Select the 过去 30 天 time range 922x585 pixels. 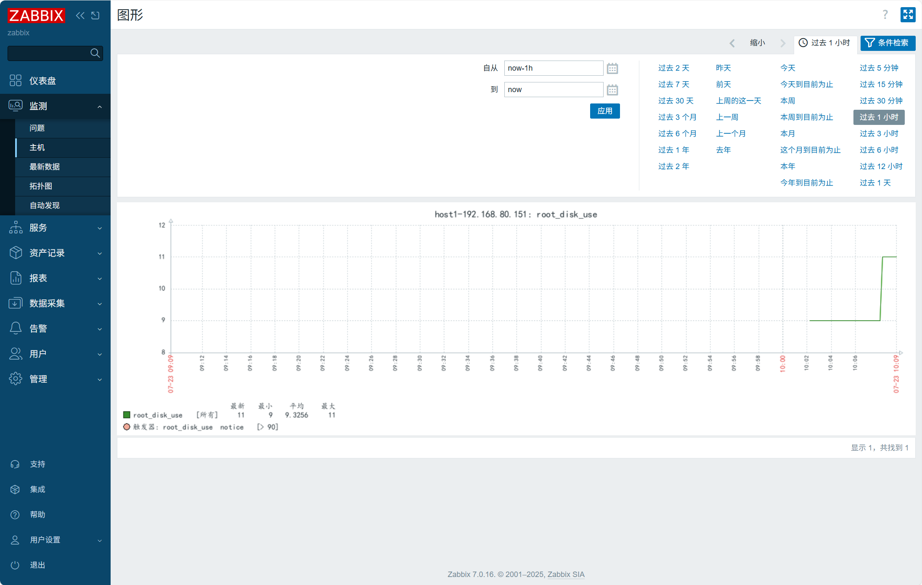tap(676, 101)
